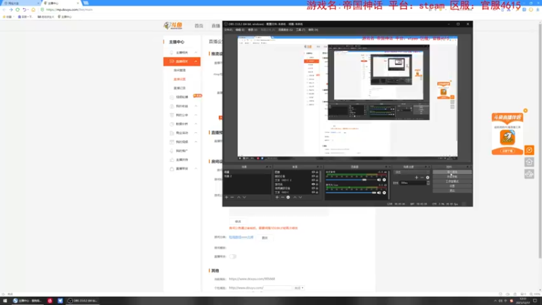Viewport: 542px width, 305px height.
Task: Click orange play icon on right floating bar
Action: [x=529, y=150]
